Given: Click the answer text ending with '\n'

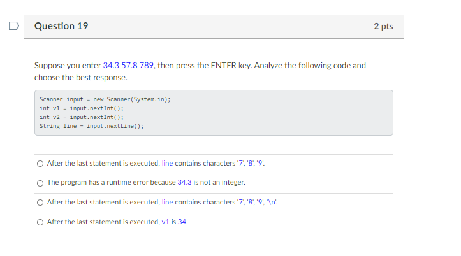Looking at the screenshot, I should pos(163,203).
